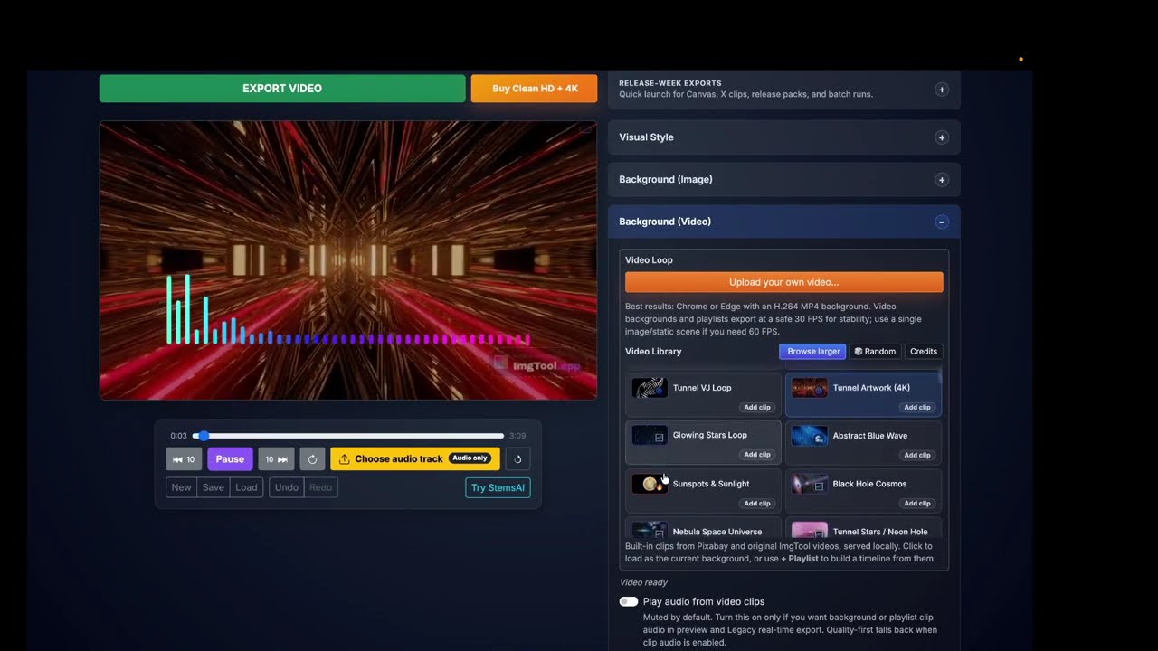Pick a Random library video
The width and height of the screenshot is (1158, 651).
[x=875, y=352]
